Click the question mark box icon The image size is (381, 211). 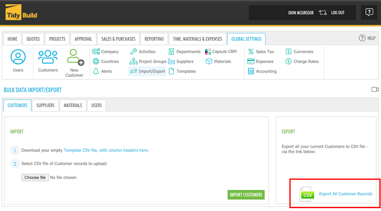click(x=369, y=12)
